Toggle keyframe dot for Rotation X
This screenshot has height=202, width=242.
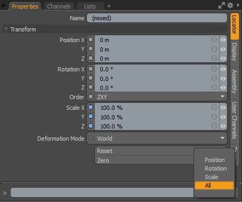(x=91, y=69)
